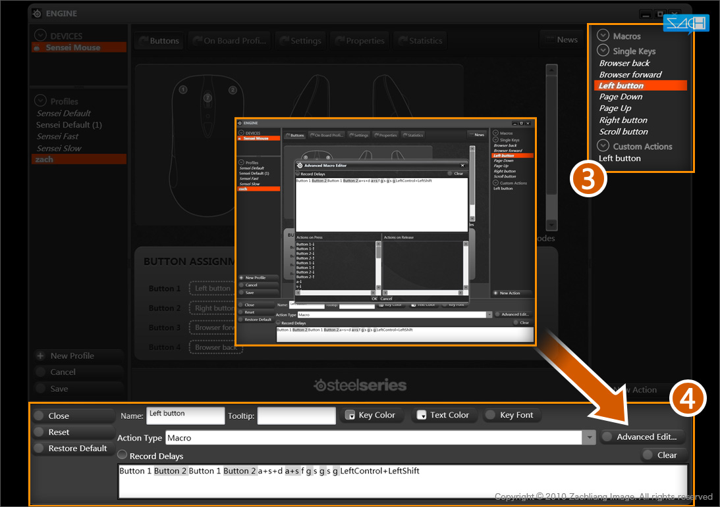Image resolution: width=720 pixels, height=507 pixels.
Task: Click Button 4 assignment box Browser back
Action: (x=215, y=347)
